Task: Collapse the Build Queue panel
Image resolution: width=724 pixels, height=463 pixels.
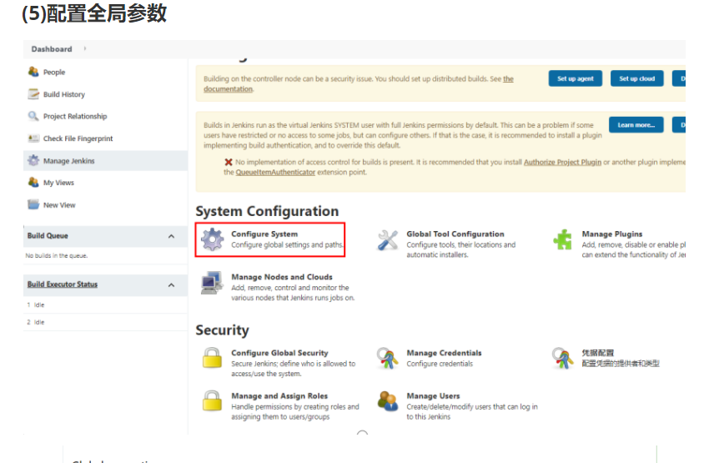Action: [171, 236]
